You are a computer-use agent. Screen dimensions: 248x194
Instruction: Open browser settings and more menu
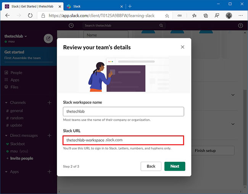pos(241,16)
